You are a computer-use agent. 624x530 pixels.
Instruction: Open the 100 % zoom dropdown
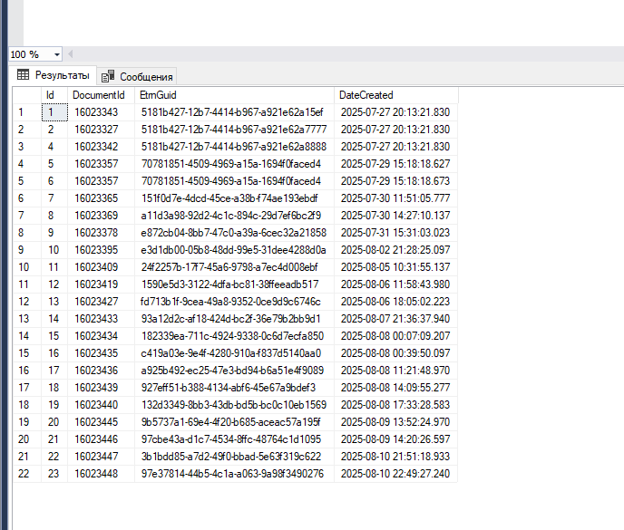[57, 54]
